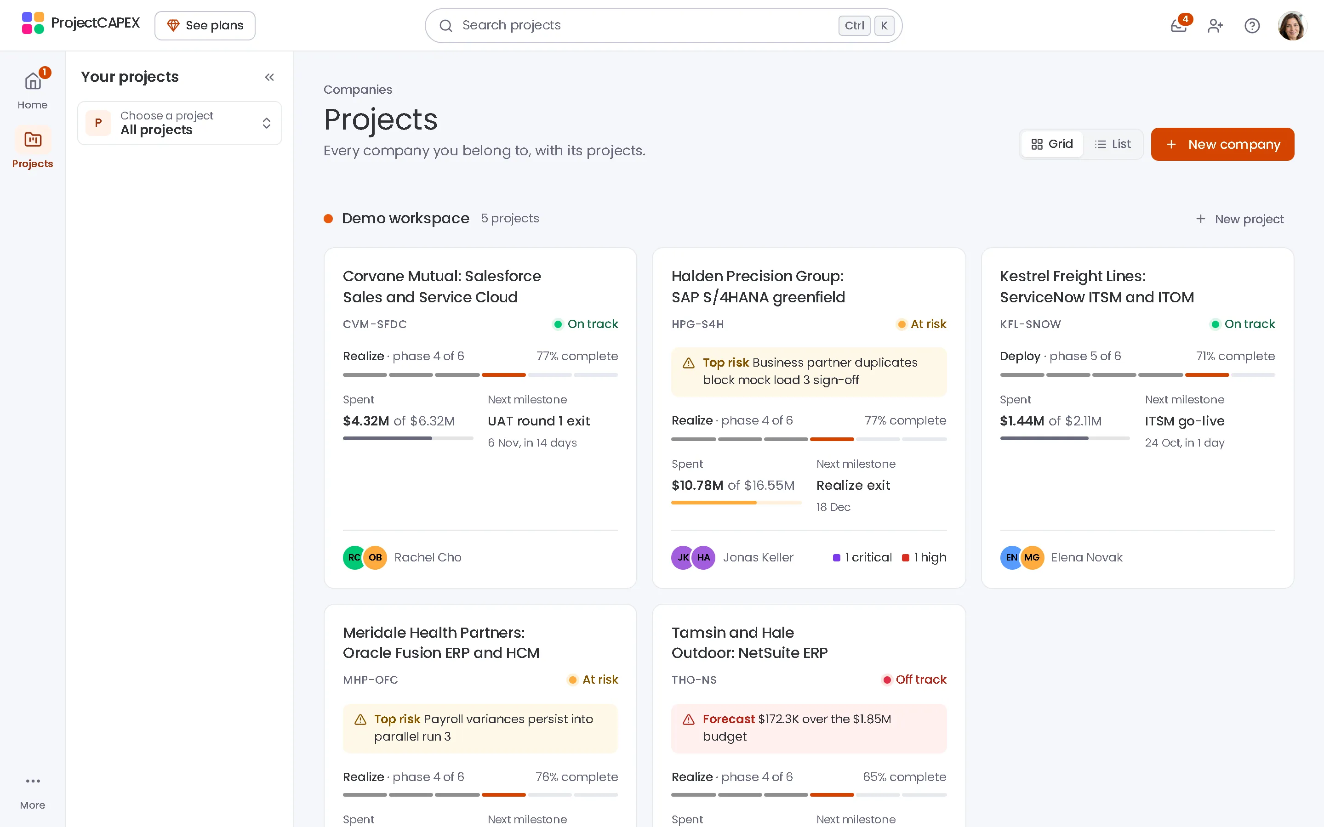This screenshot has width=1324, height=827.
Task: Click warning icon in Halden top risk
Action: point(689,363)
